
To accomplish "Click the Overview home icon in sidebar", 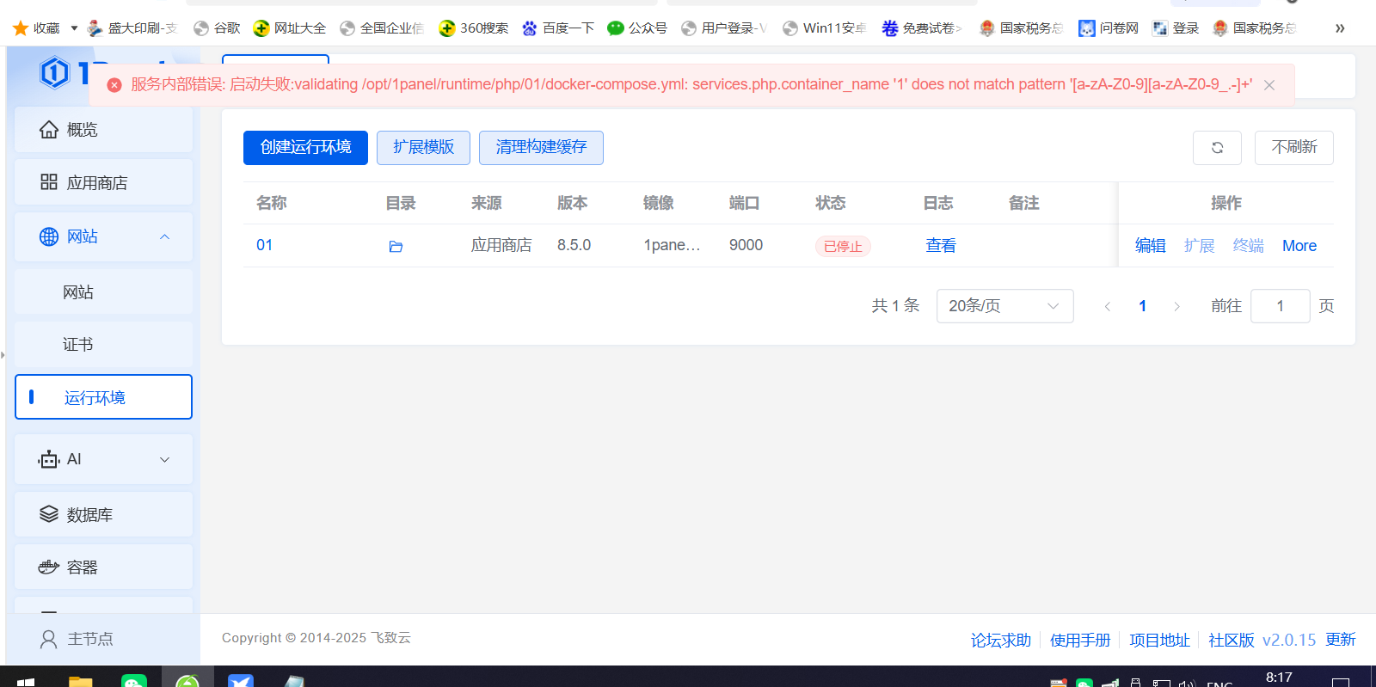I will 49,130.
